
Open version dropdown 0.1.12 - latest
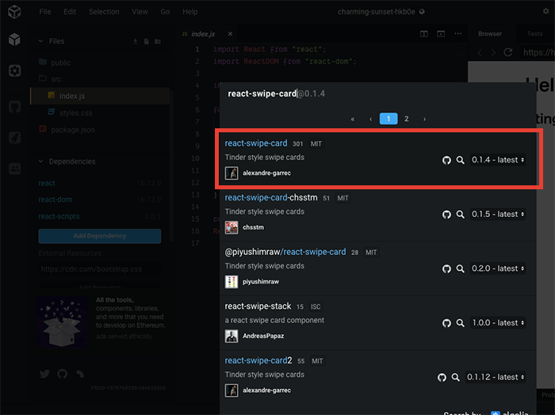(496, 377)
